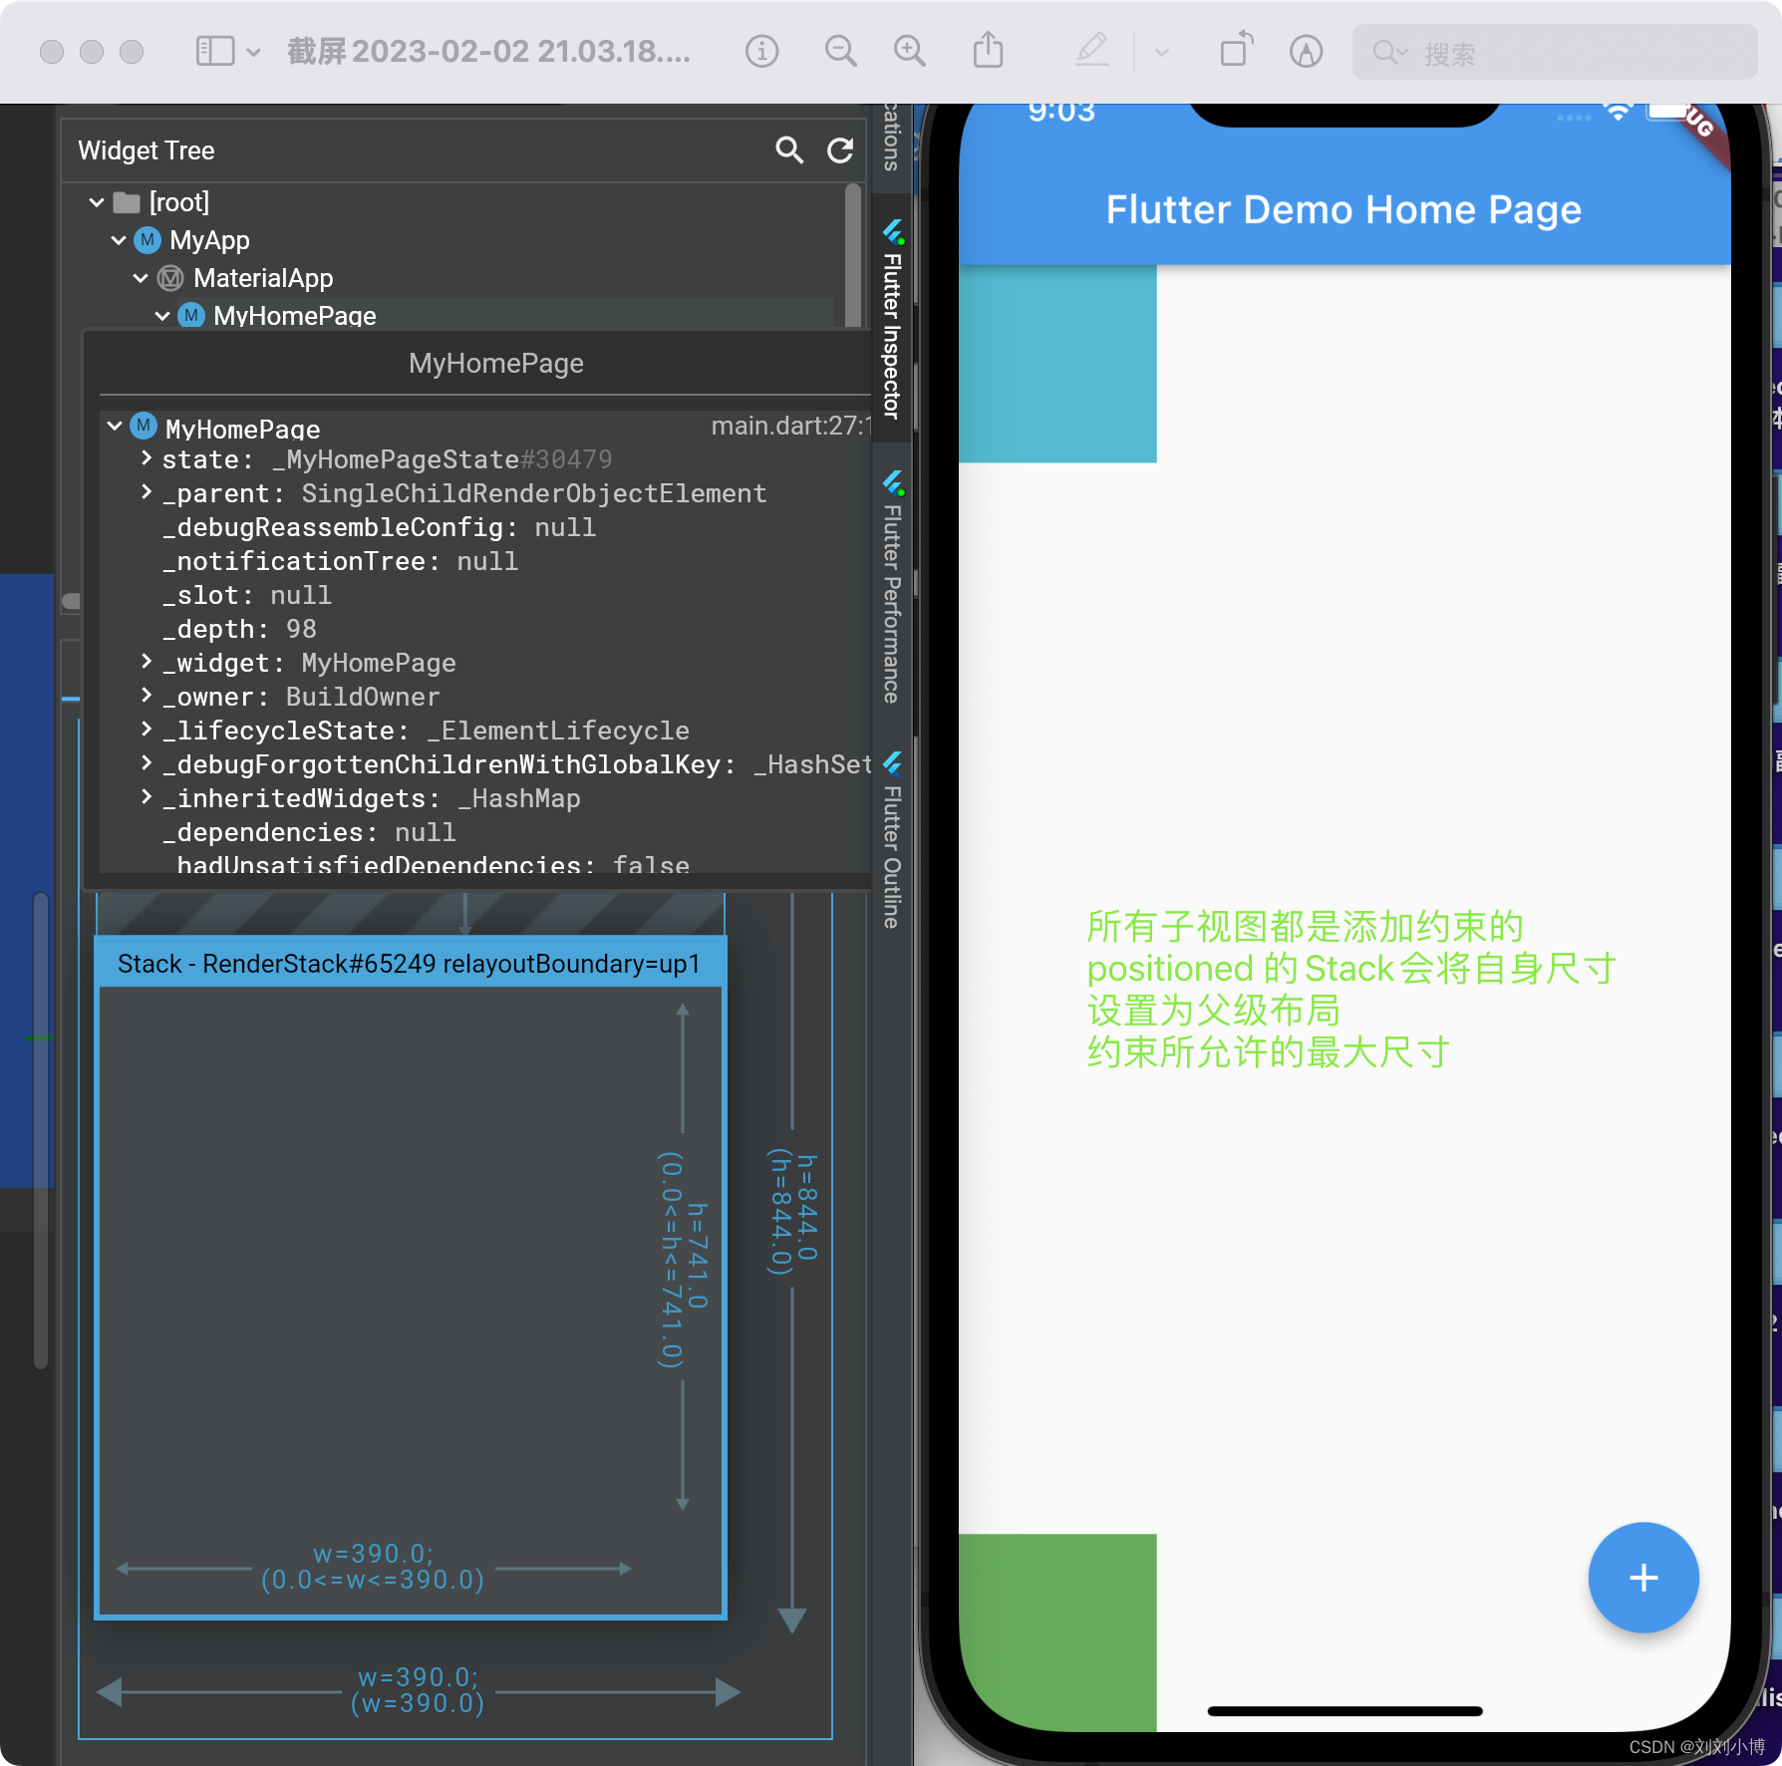Select the MyApp widget in tree

(x=209, y=240)
